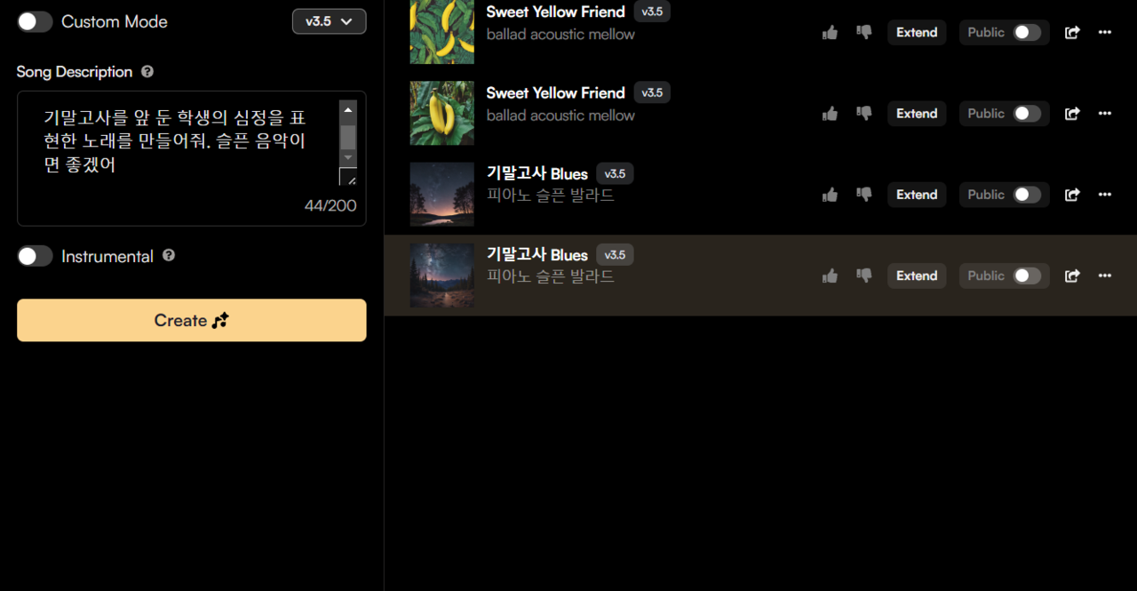Click Song Description help question icon
Image resolution: width=1137 pixels, height=591 pixels.
(147, 72)
